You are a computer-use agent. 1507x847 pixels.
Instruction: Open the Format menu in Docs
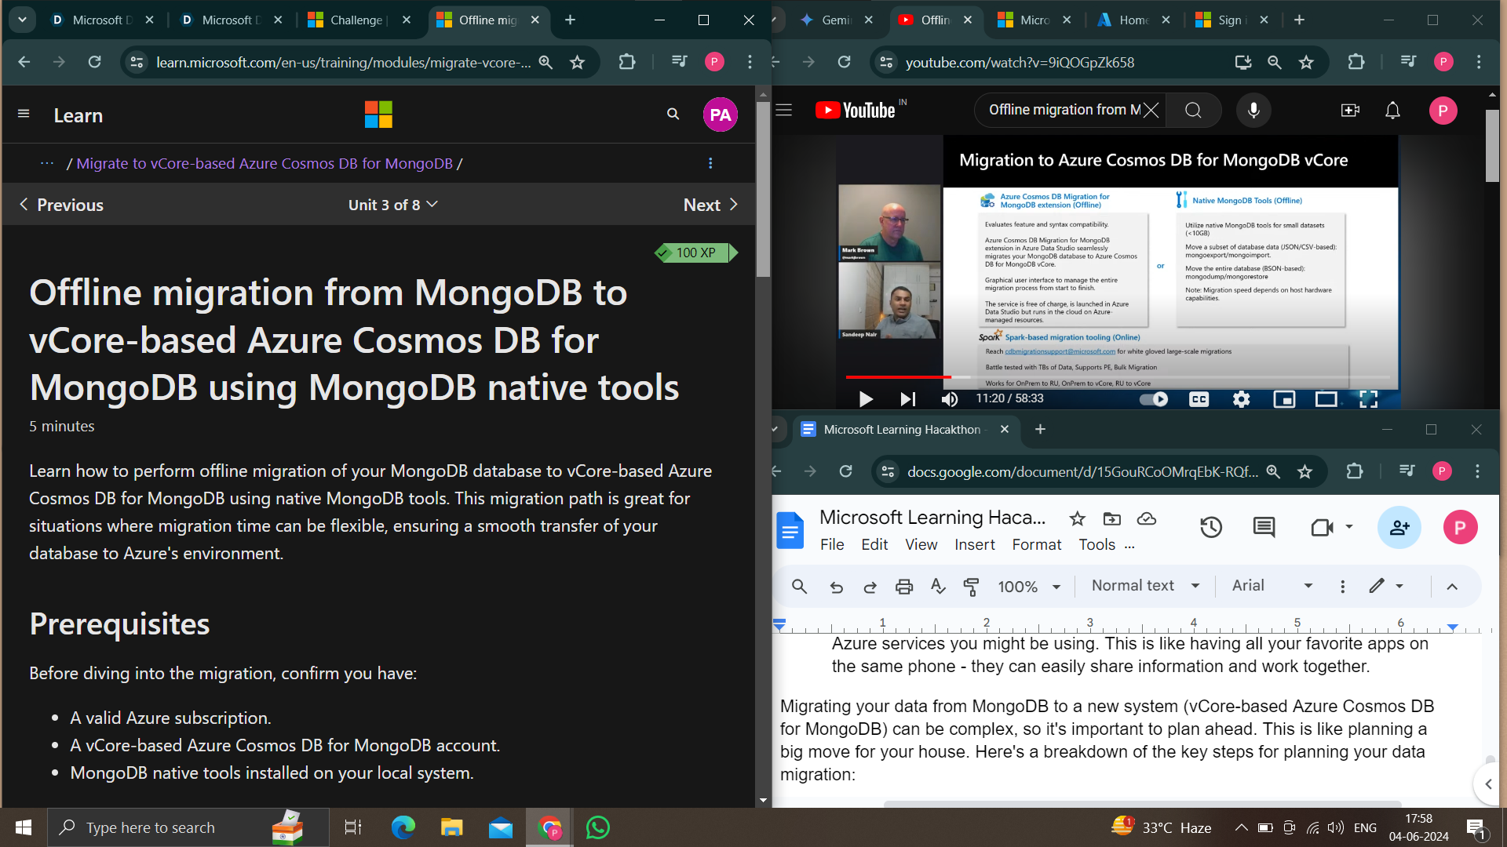click(x=1036, y=544)
